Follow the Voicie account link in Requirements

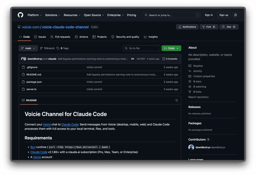click(x=37, y=157)
